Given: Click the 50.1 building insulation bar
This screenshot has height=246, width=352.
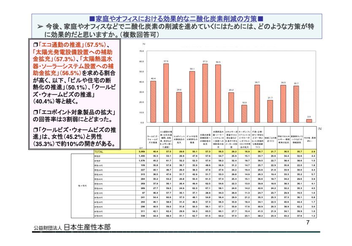Looking at the screenshot, I should click(192, 97).
